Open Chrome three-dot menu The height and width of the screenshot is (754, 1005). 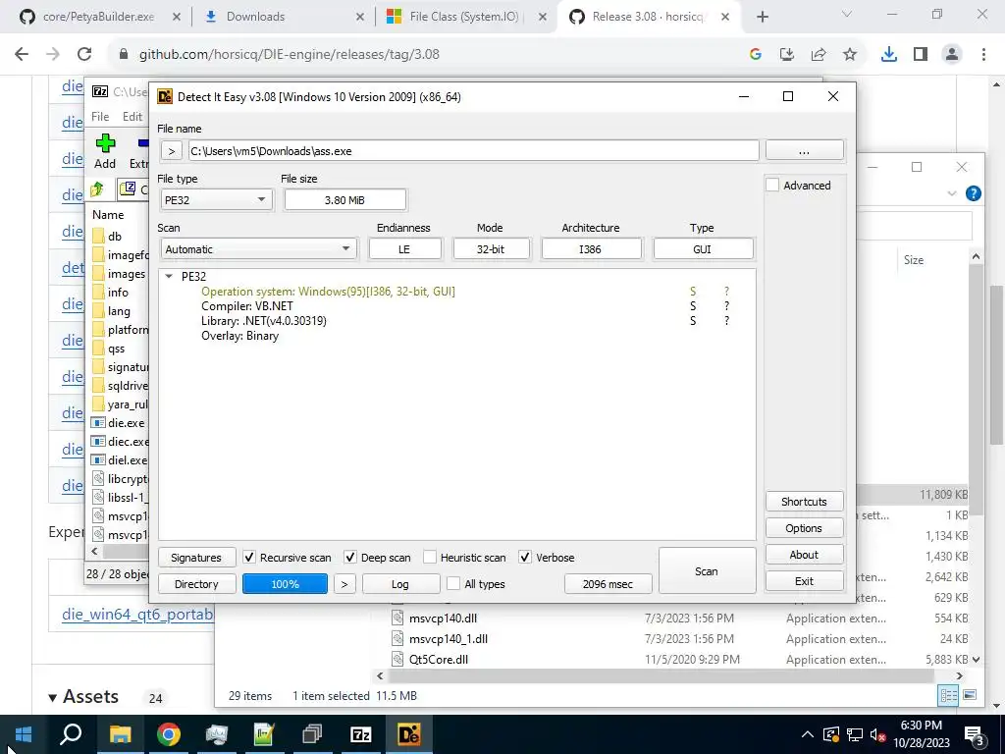(x=983, y=55)
